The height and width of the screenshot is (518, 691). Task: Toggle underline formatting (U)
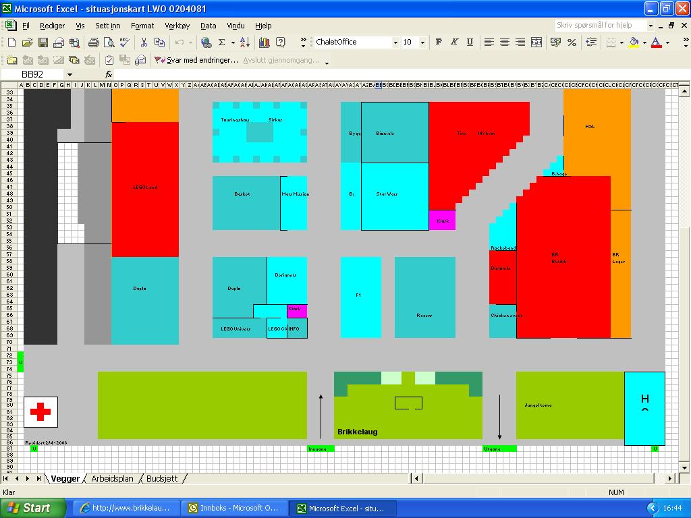pyautogui.click(x=470, y=42)
